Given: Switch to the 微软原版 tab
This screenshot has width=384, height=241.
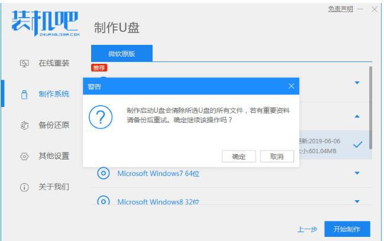Looking at the screenshot, I should (122, 53).
